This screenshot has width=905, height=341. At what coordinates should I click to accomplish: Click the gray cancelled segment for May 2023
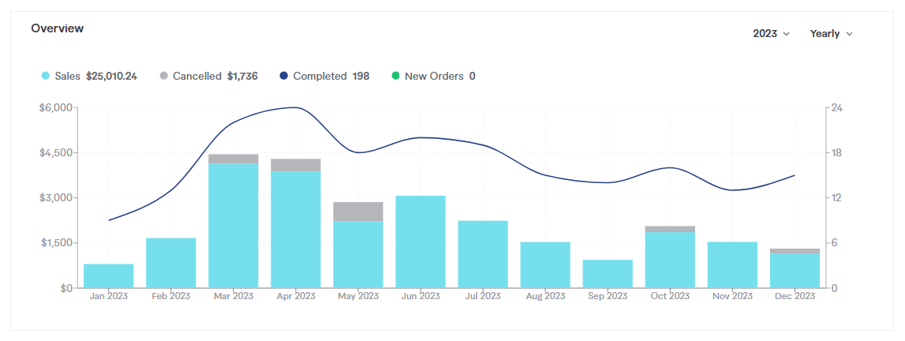(x=358, y=212)
